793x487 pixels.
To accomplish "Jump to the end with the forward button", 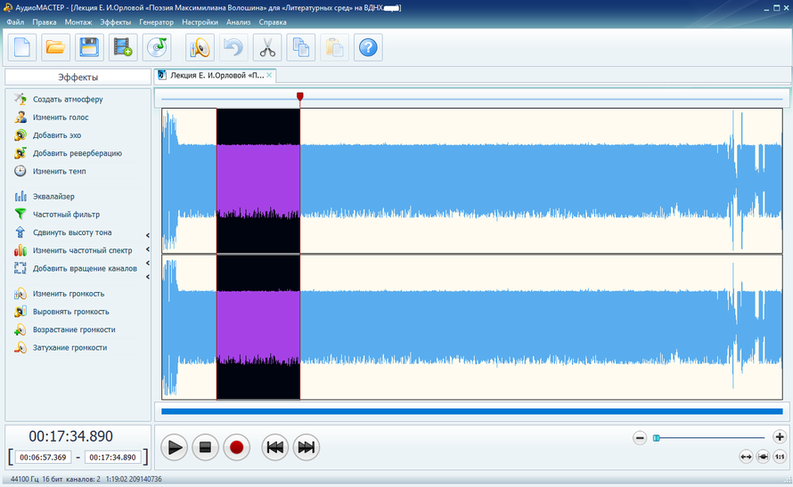I will (306, 447).
